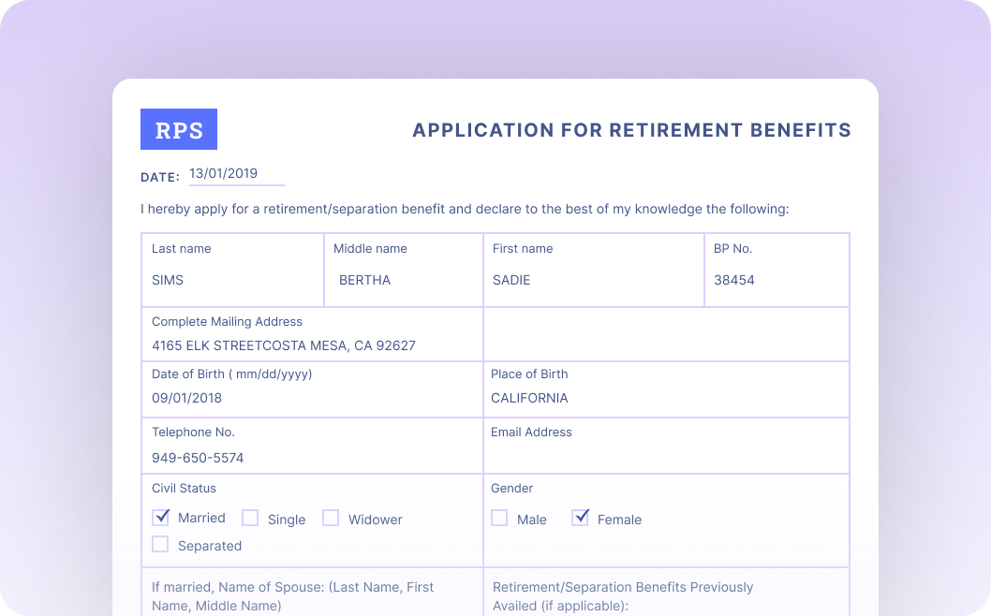Click the Benefits Previously Availed label

623,596
